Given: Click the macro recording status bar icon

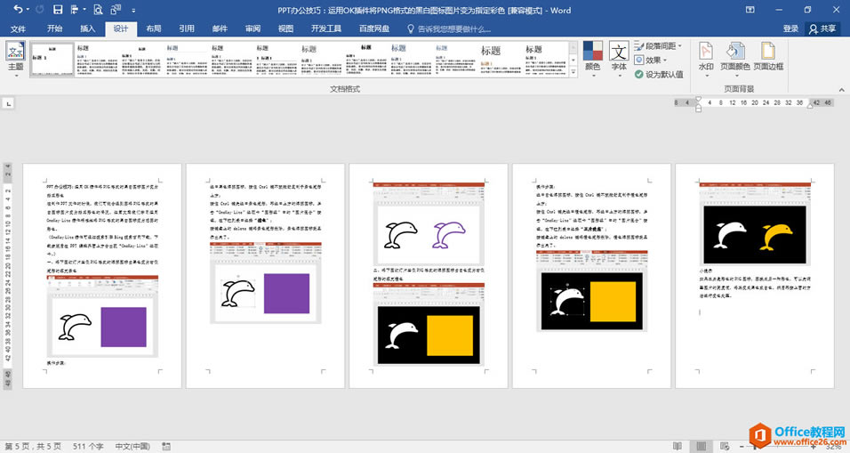Looking at the screenshot, I should click(x=166, y=447).
